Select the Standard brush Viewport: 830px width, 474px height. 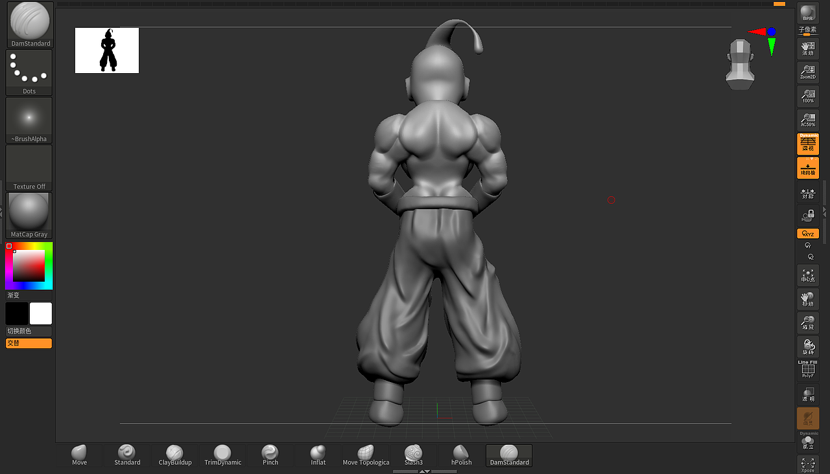[127, 455]
